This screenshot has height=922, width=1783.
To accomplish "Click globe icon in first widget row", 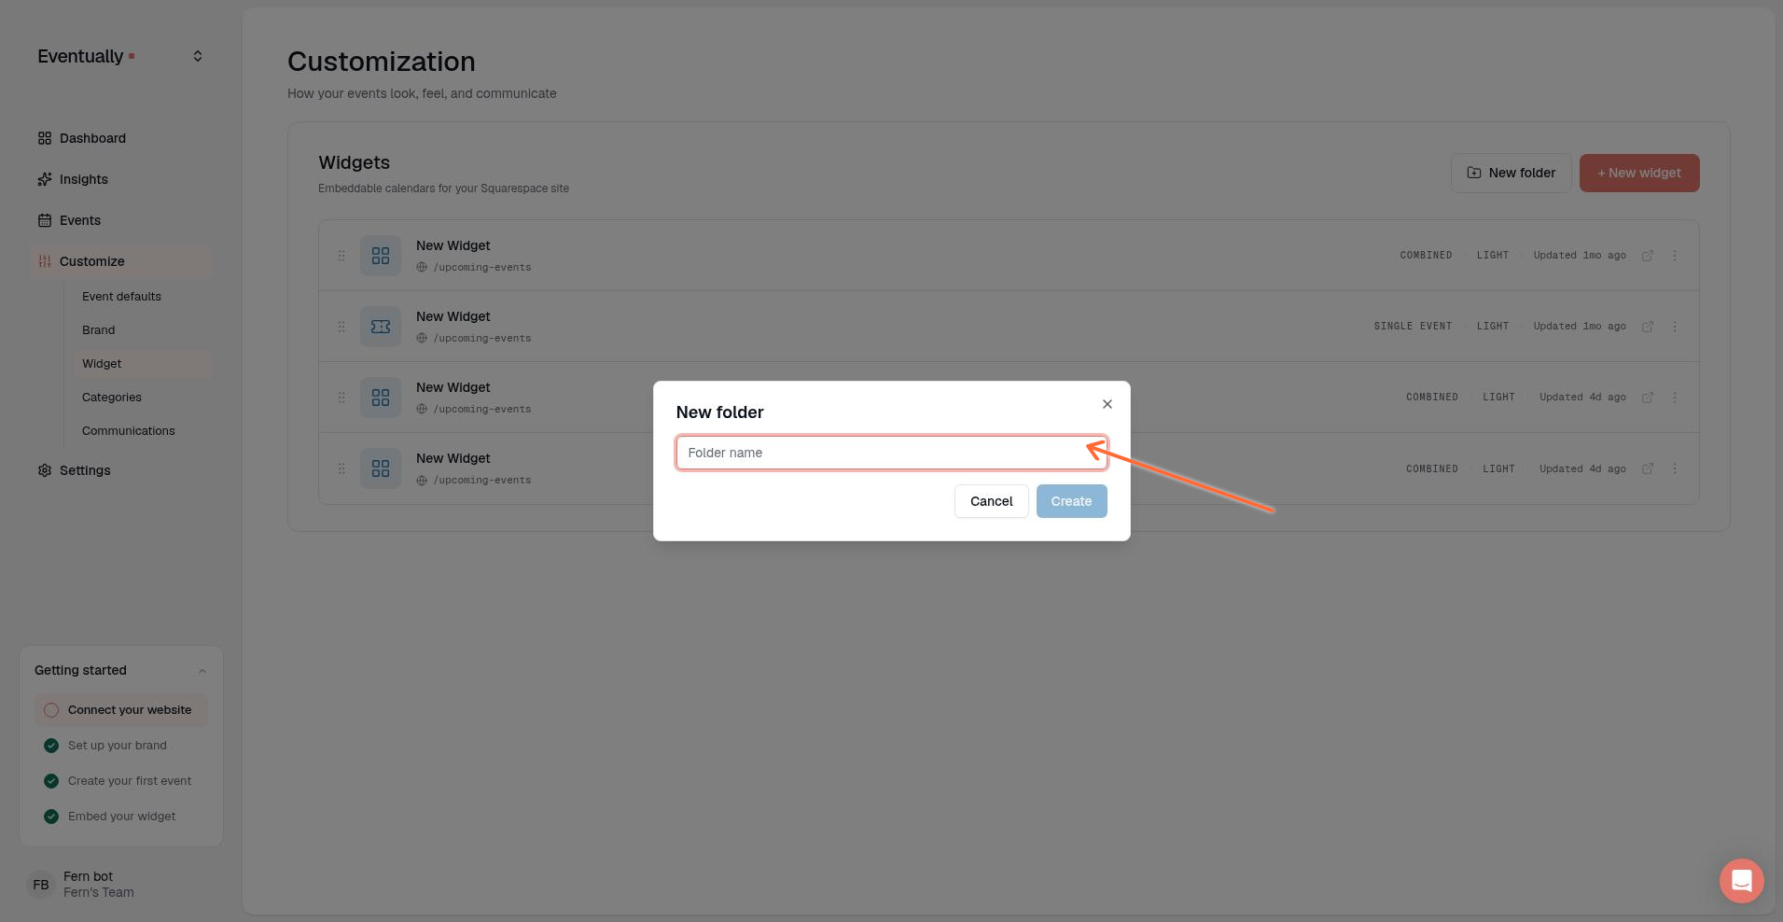I will (422, 267).
